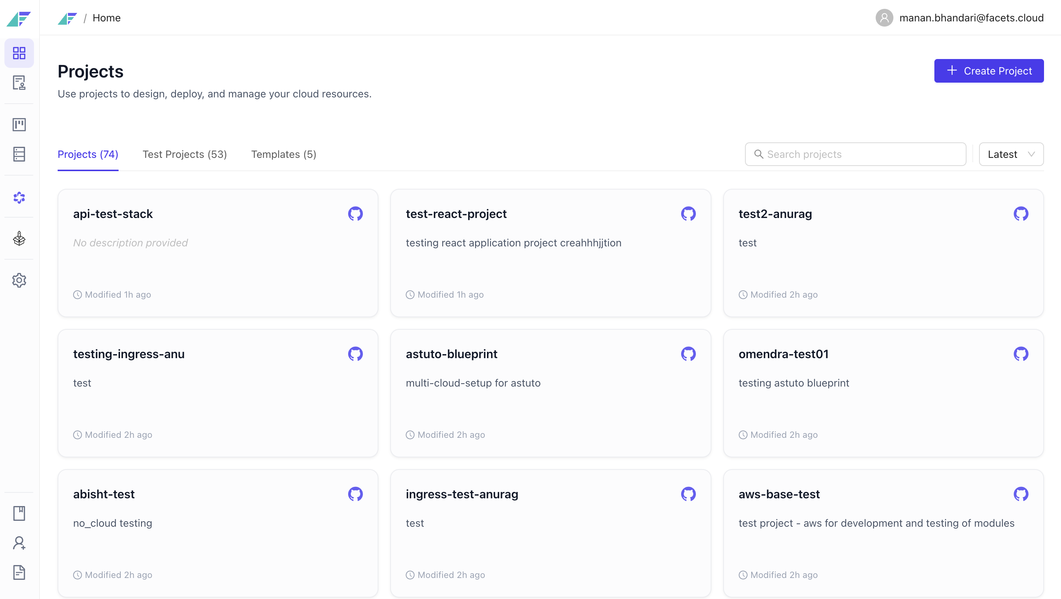This screenshot has height=599, width=1061.
Task: Click the add user icon in sidebar
Action: (19, 543)
